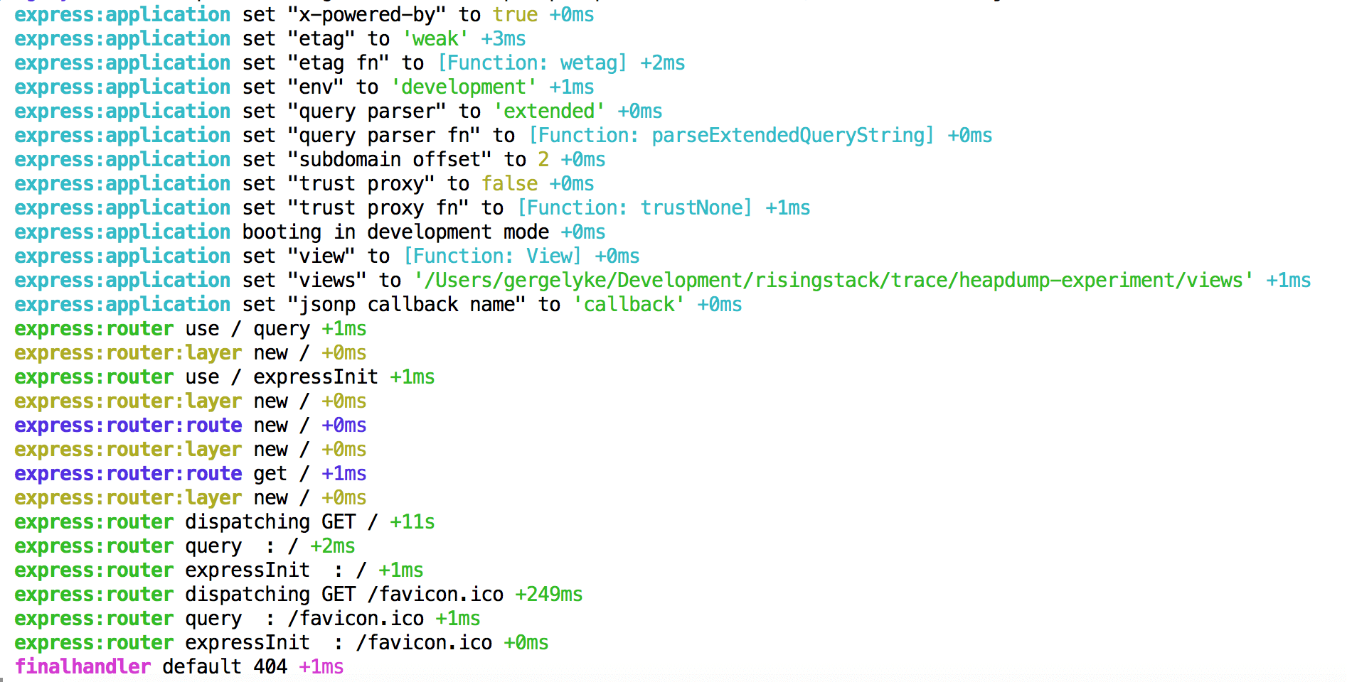
Task: Click the 'use / query' log message
Action: [x=247, y=329]
